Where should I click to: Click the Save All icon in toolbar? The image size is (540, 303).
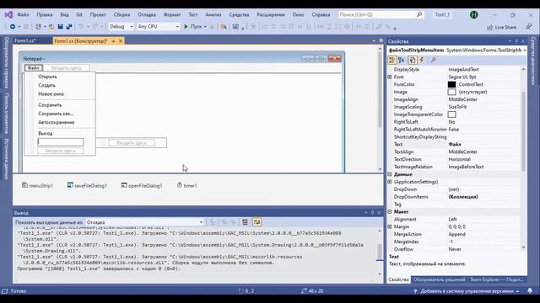coord(69,26)
